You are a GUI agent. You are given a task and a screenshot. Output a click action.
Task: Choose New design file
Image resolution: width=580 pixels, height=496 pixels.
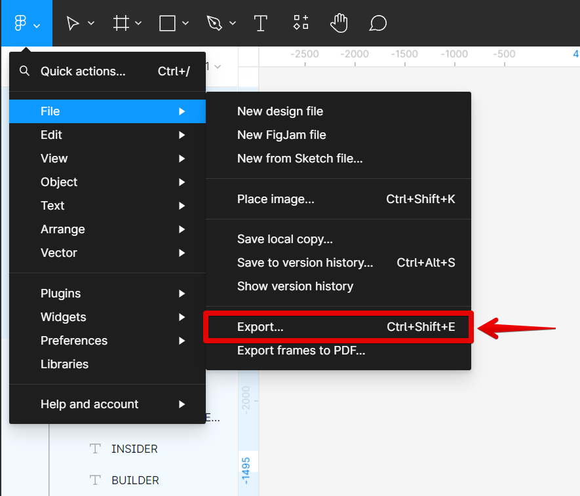280,111
